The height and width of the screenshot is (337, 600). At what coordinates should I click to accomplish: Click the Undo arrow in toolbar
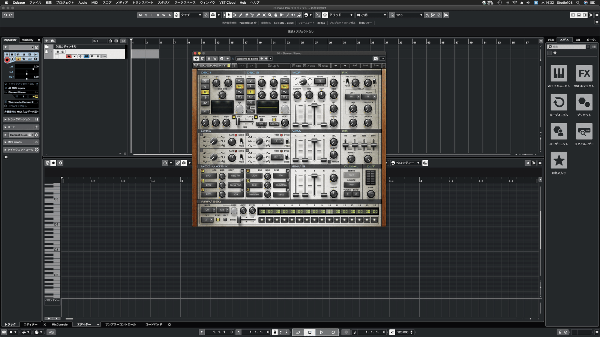[x=5, y=15]
